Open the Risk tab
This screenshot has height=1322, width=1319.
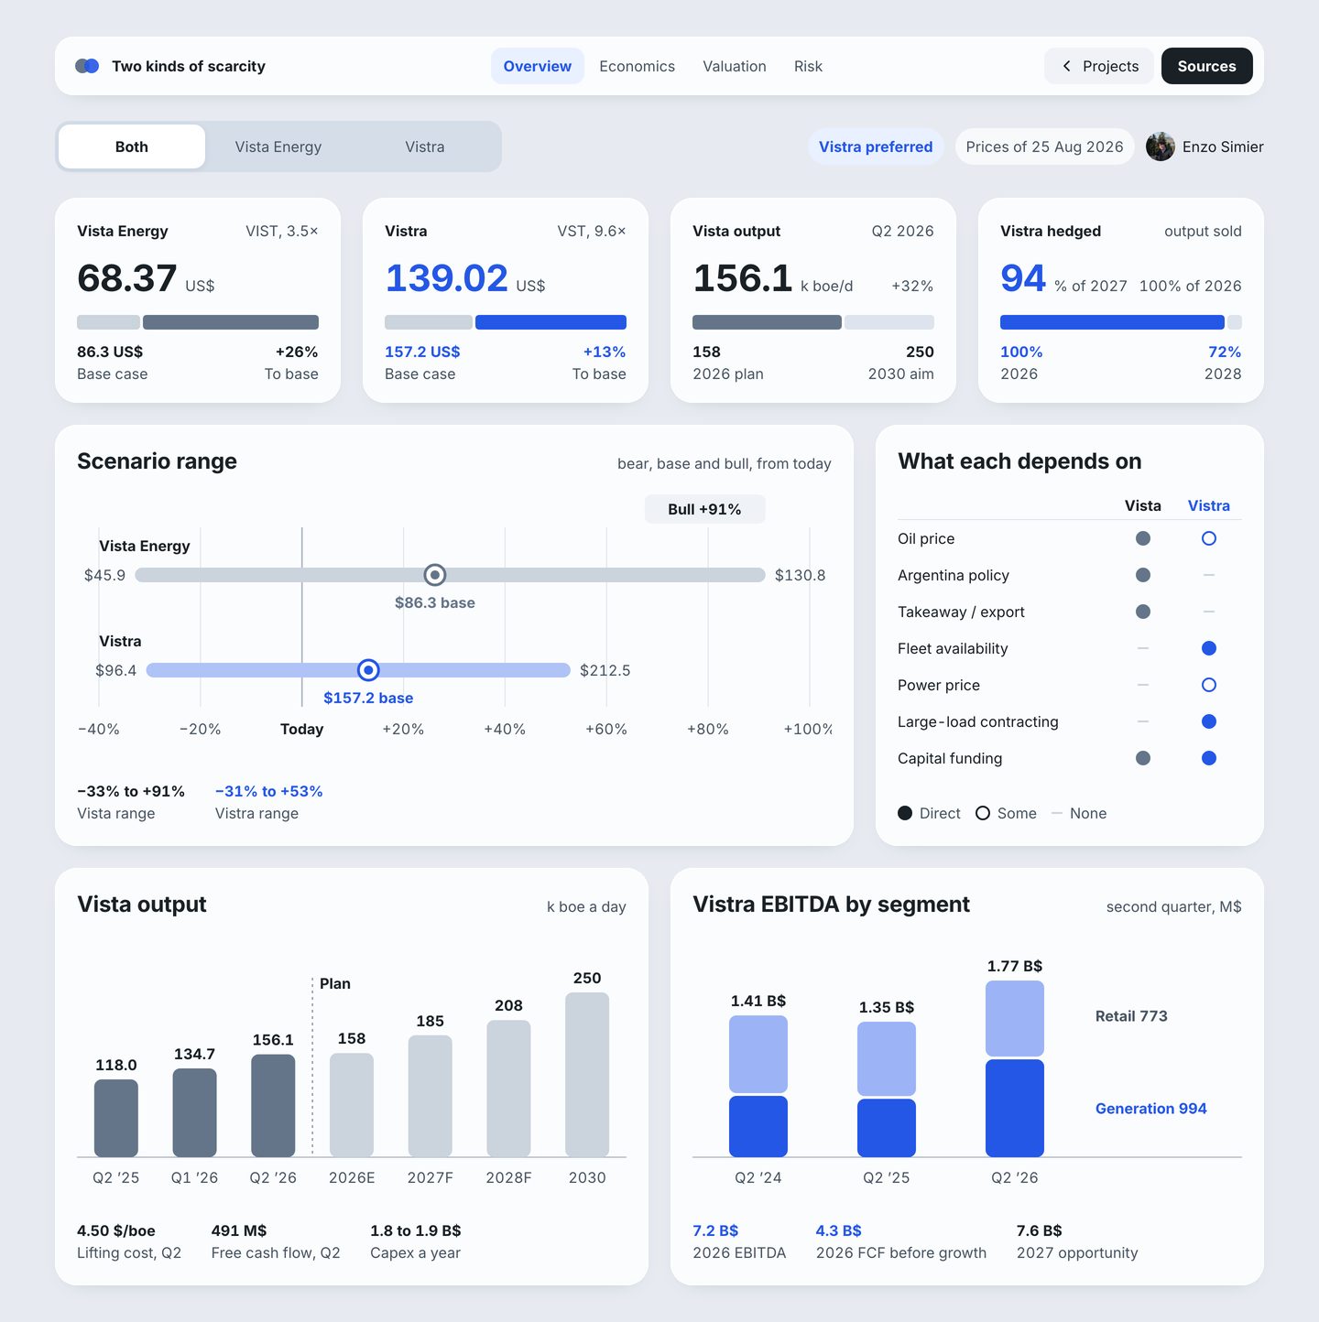click(808, 66)
